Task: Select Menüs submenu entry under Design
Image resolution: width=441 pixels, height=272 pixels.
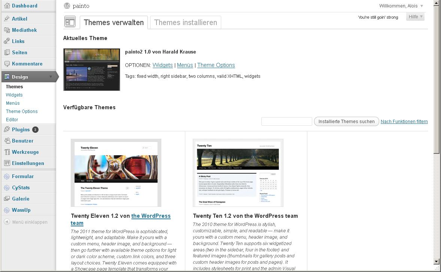Action: tap(13, 103)
